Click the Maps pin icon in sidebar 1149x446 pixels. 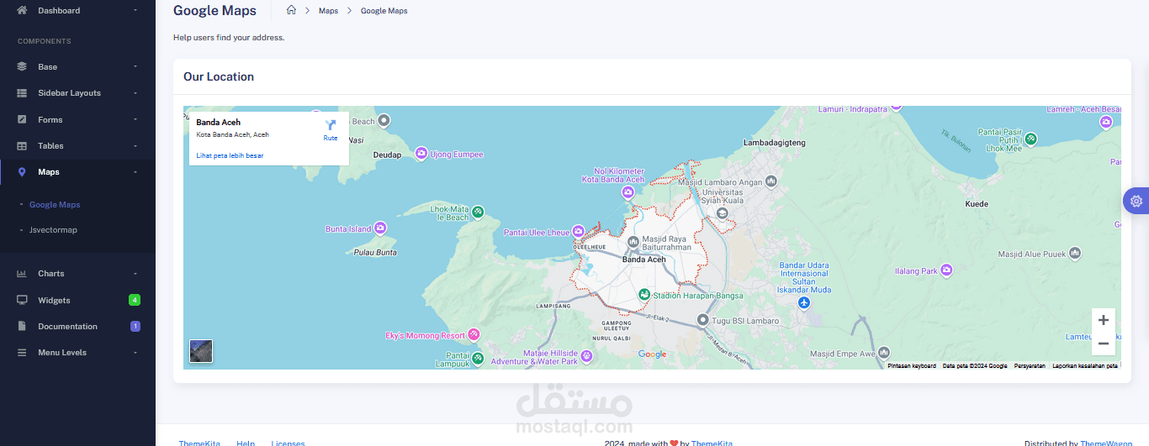pos(22,172)
